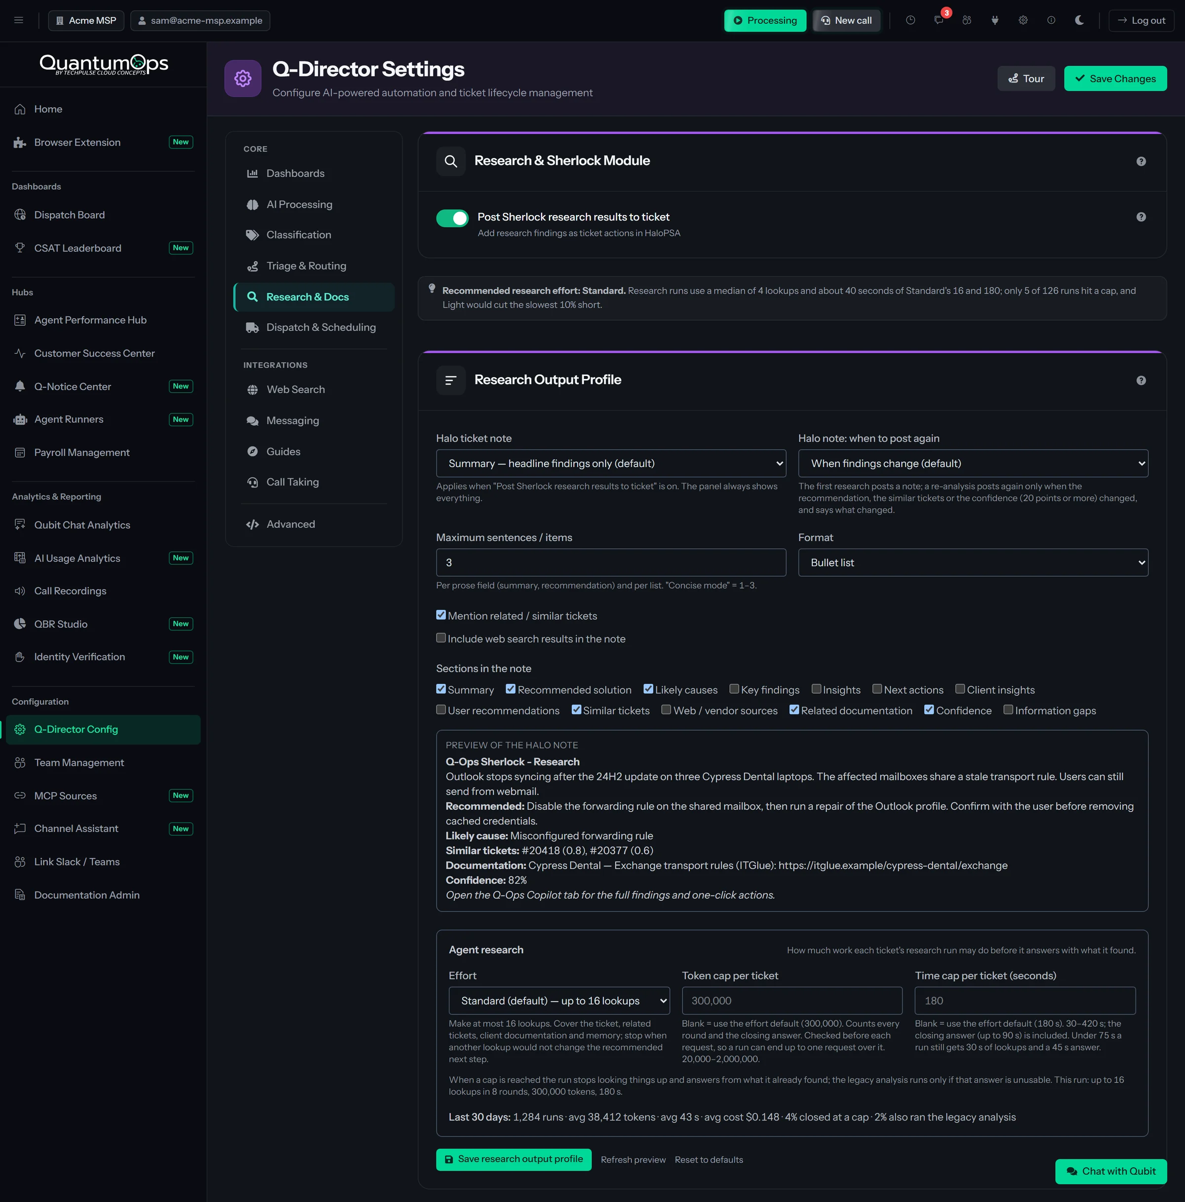Click the QuantumOps logo
Viewport: 1185px width, 1202px height.
pyautogui.click(x=104, y=64)
